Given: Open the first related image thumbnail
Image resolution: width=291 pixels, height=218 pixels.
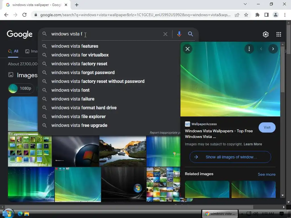Looking at the screenshot, I should [x=207, y=189].
